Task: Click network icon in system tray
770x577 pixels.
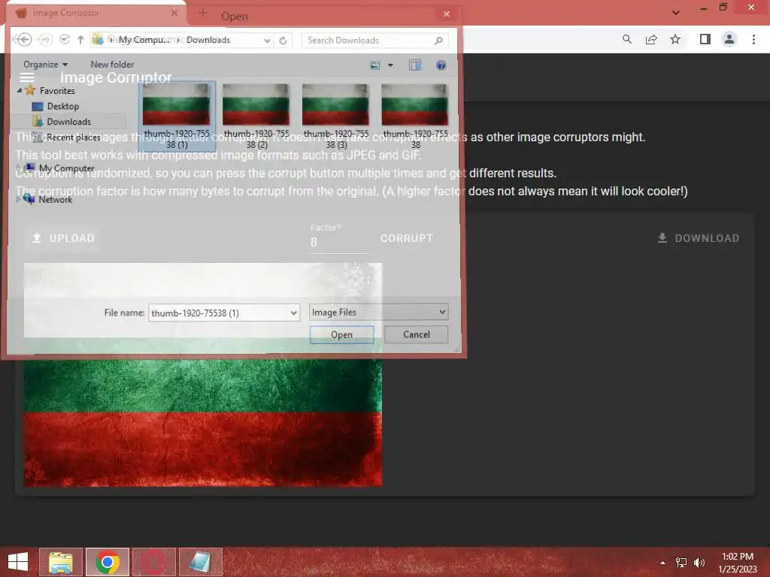Action: [681, 563]
